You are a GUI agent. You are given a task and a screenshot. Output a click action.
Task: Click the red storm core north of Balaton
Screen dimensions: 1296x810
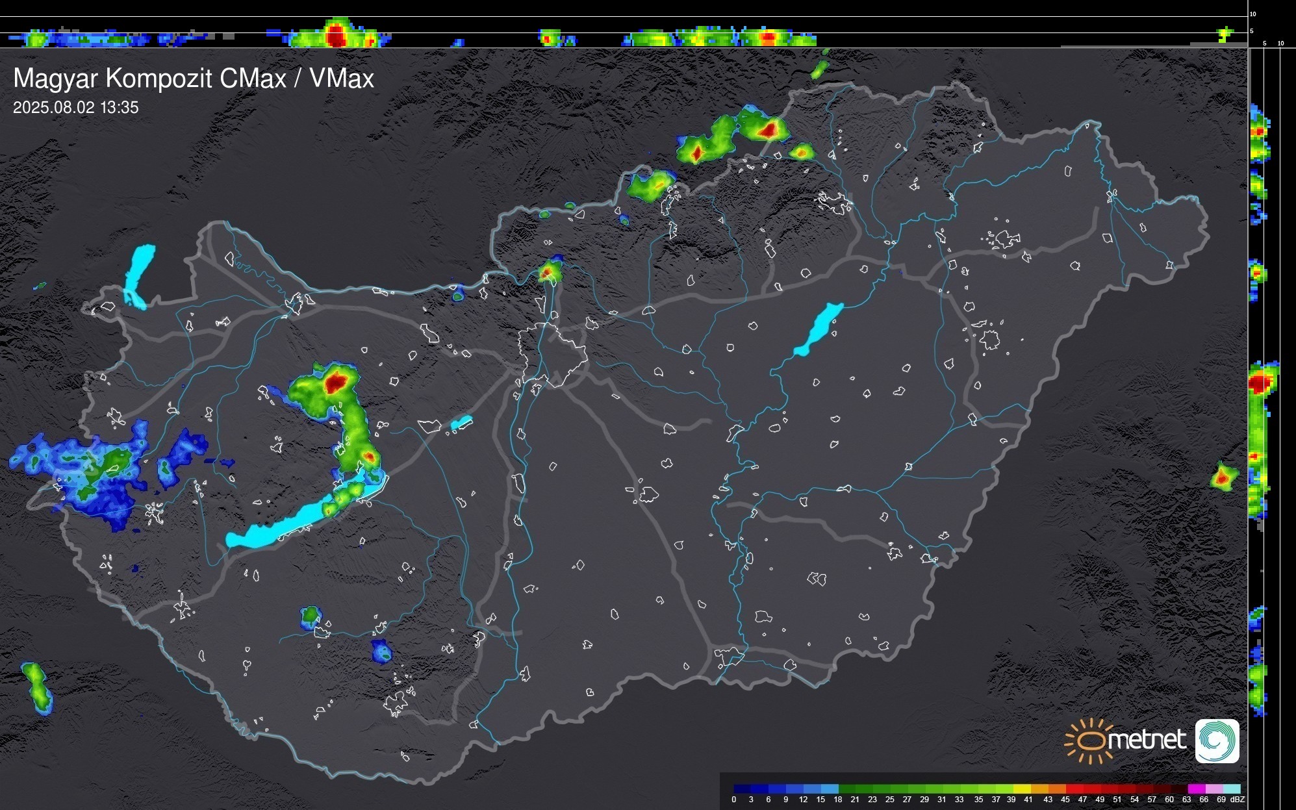[336, 382]
